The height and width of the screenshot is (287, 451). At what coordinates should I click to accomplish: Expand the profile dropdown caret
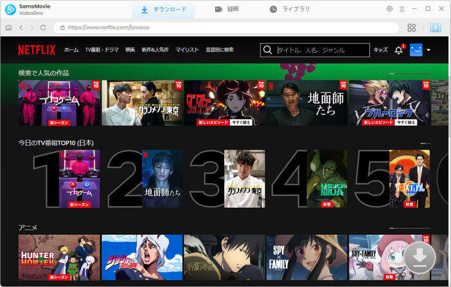pyautogui.click(x=428, y=50)
